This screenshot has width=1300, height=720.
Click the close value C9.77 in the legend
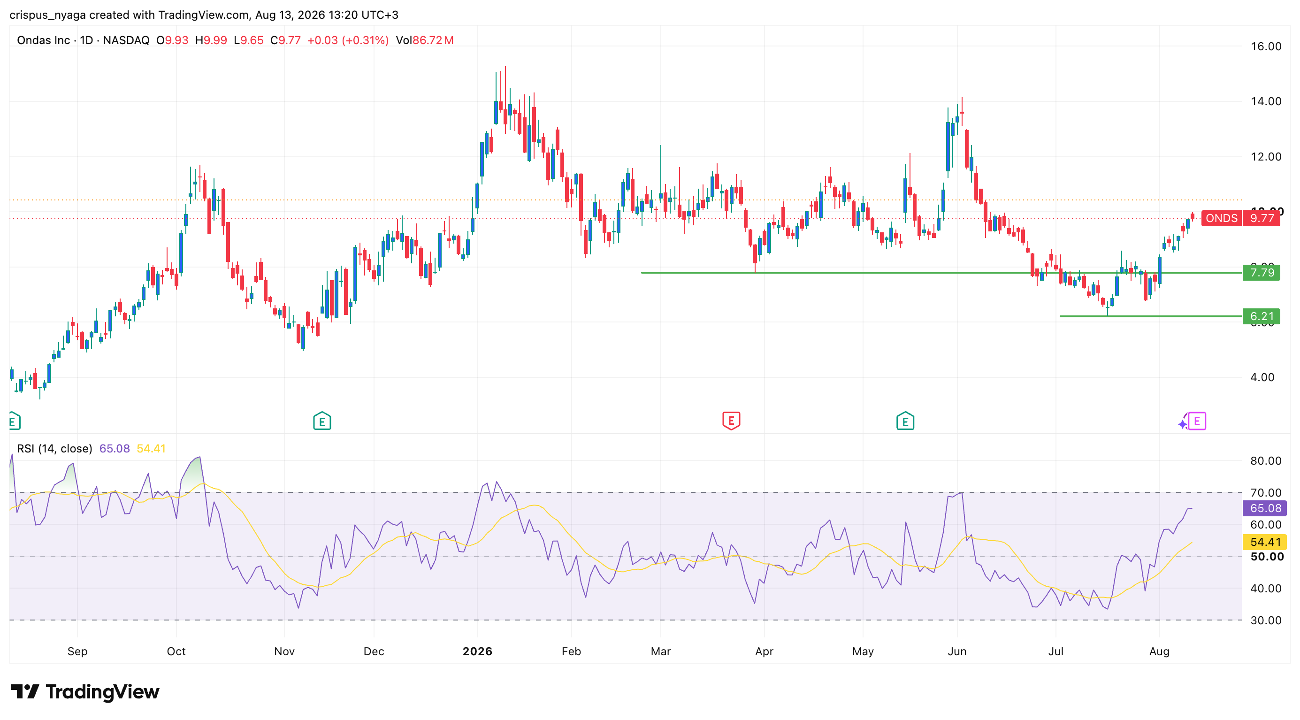[x=286, y=40]
